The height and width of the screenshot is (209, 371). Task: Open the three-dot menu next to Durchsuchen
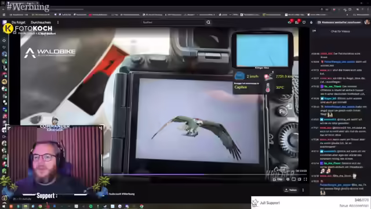tap(58, 22)
